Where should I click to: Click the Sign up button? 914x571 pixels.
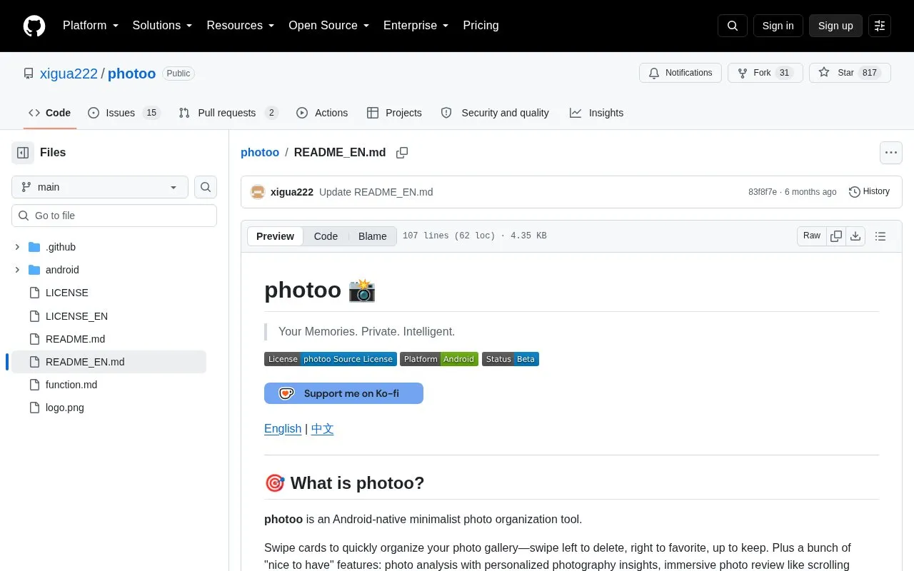click(835, 26)
